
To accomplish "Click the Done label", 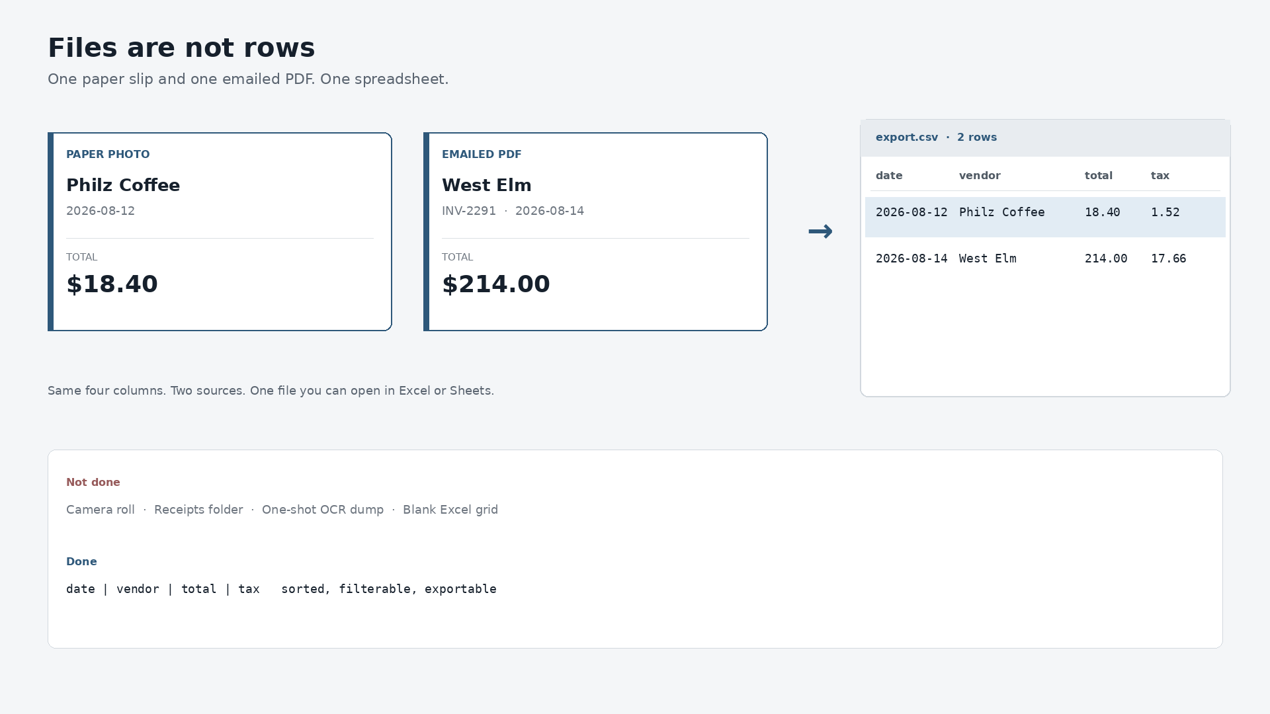I will tap(81, 562).
